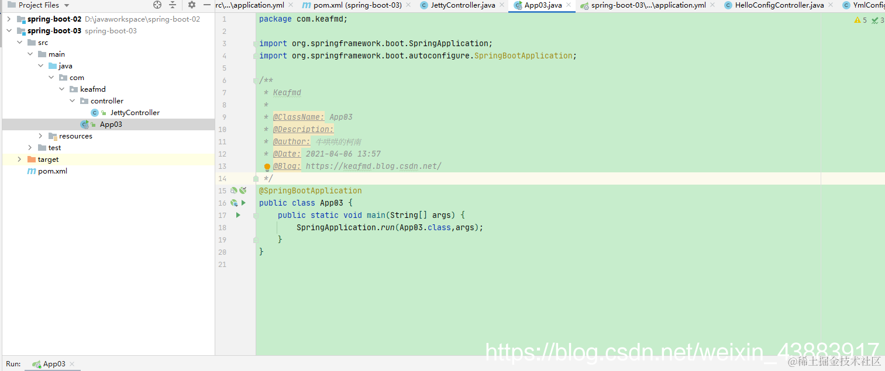The width and height of the screenshot is (885, 371).
Task: Click the JettyController class 'C' icon
Action: pyautogui.click(x=95, y=113)
